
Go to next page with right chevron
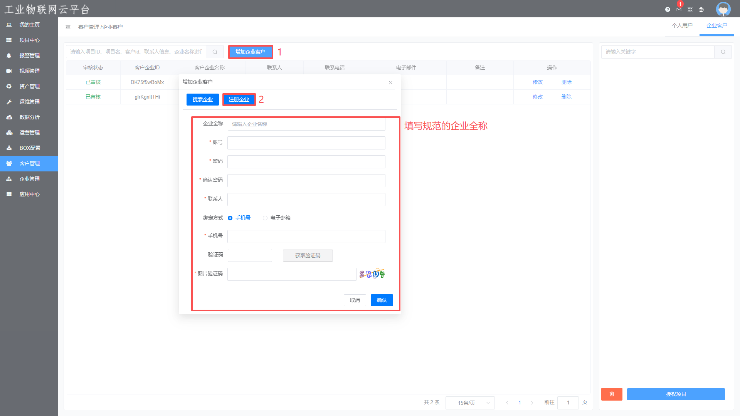tap(532, 403)
